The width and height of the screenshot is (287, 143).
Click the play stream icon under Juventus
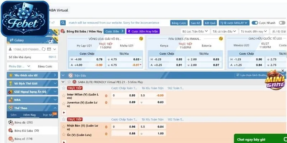pos(64,112)
